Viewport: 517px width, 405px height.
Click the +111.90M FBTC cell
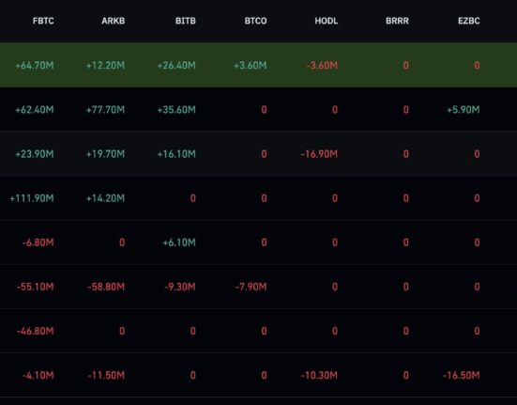click(32, 198)
